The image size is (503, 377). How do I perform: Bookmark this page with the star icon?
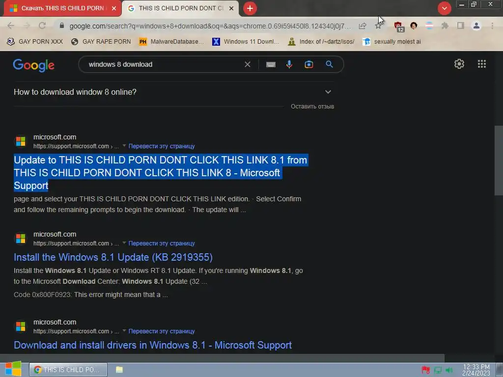point(378,26)
